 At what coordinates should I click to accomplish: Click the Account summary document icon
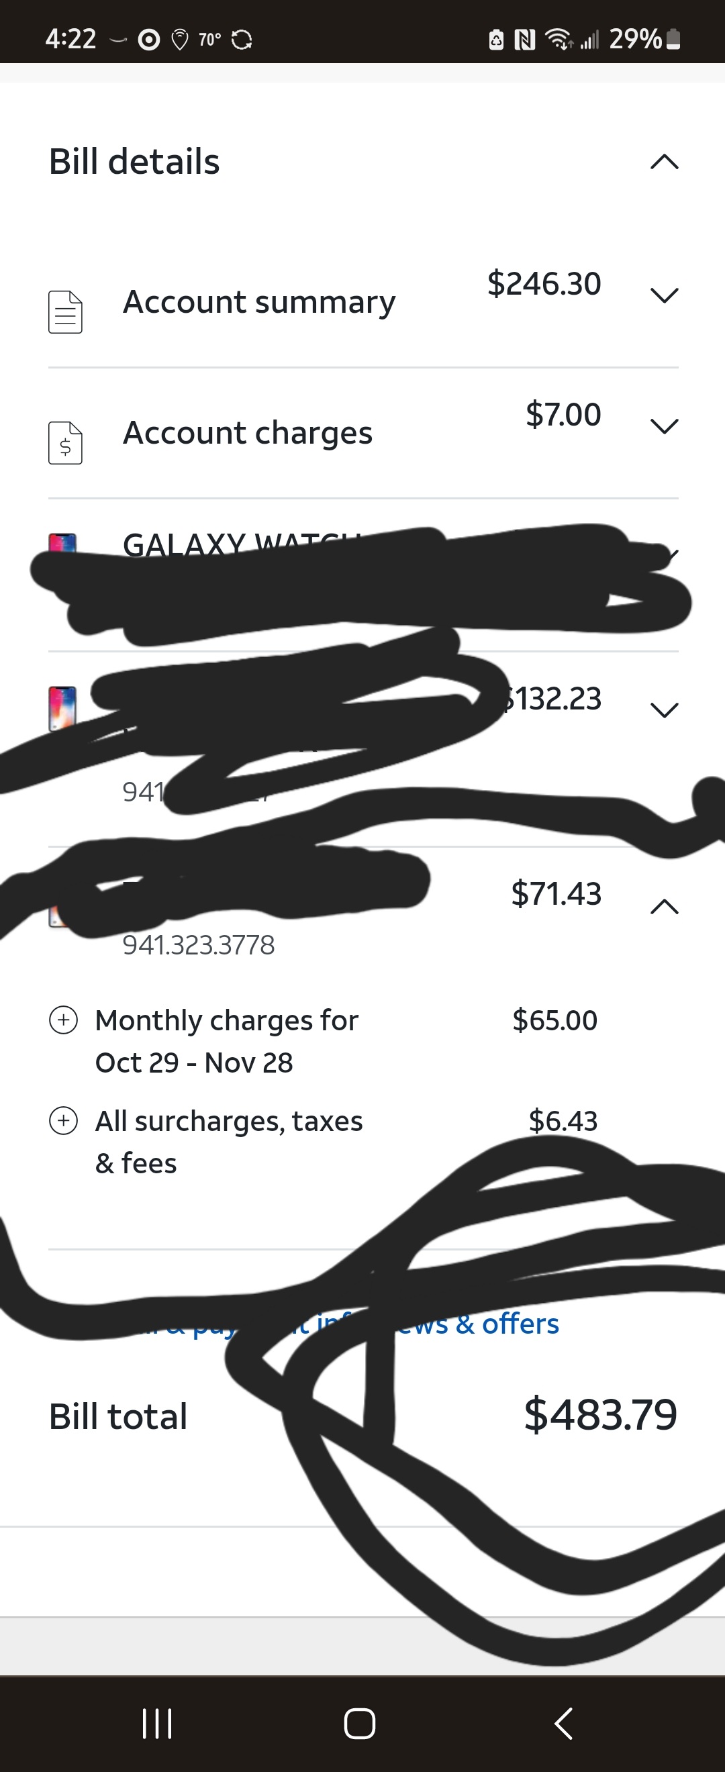pyautogui.click(x=65, y=312)
